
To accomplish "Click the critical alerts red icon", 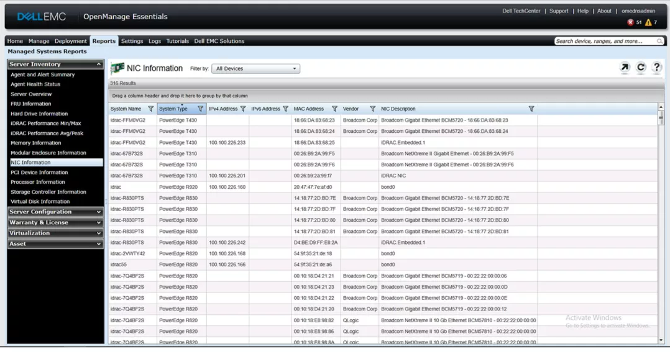I will point(630,22).
